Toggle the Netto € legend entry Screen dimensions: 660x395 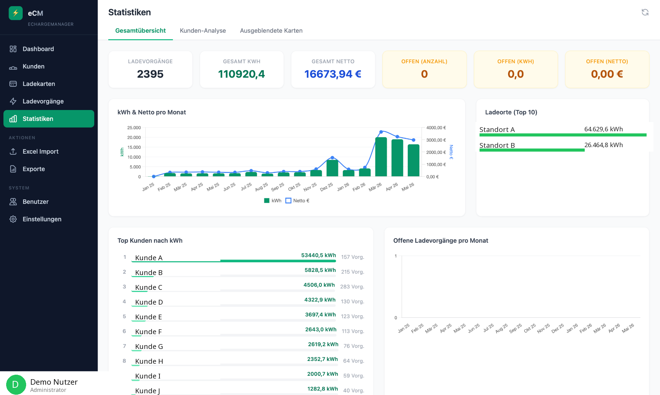[x=297, y=201]
